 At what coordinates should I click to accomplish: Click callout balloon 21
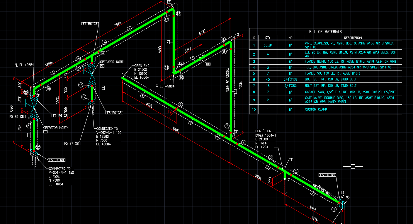coord(29,126)
